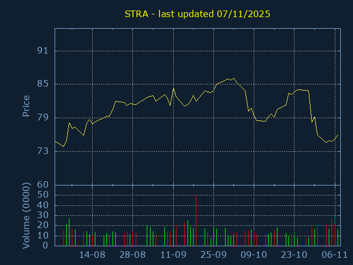Click the 30 volume tick label

tap(43, 215)
